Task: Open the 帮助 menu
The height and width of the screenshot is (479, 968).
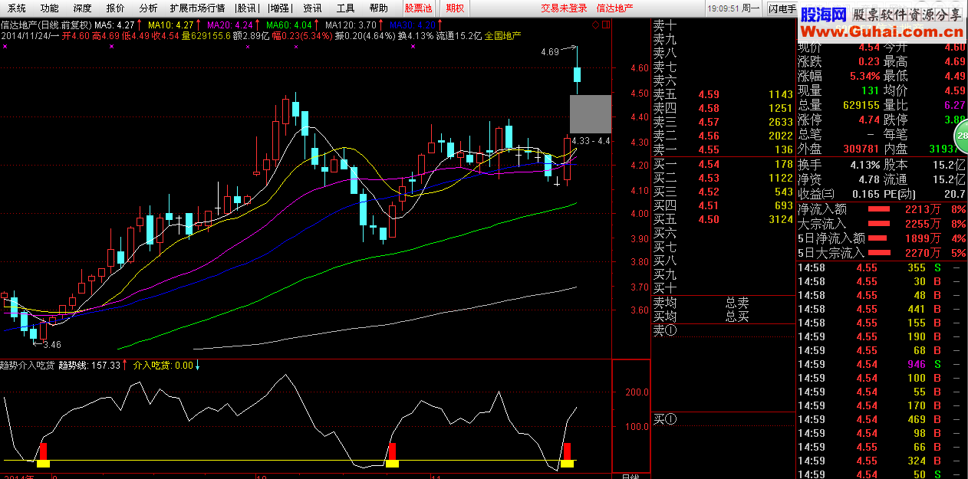Action: pyautogui.click(x=379, y=8)
